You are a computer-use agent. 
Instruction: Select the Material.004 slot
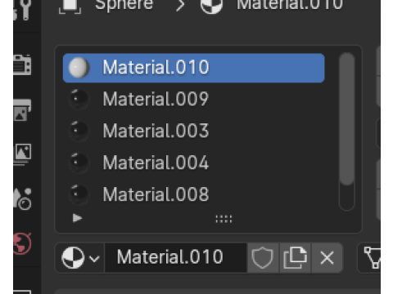(x=193, y=163)
